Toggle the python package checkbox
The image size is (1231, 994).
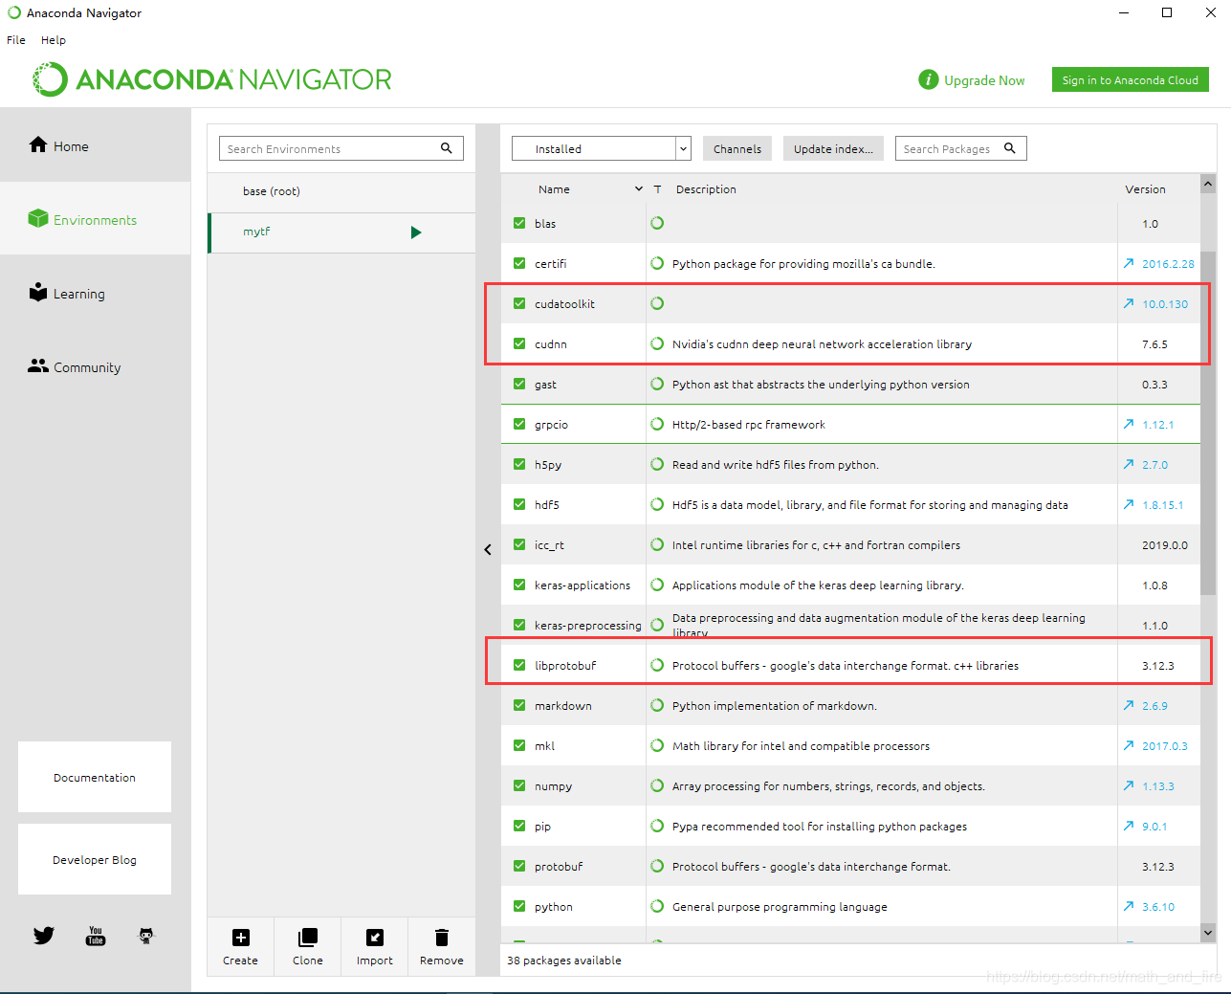519,906
